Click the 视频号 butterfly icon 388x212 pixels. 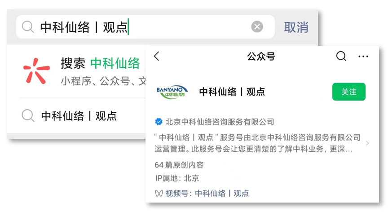[x=159, y=194]
